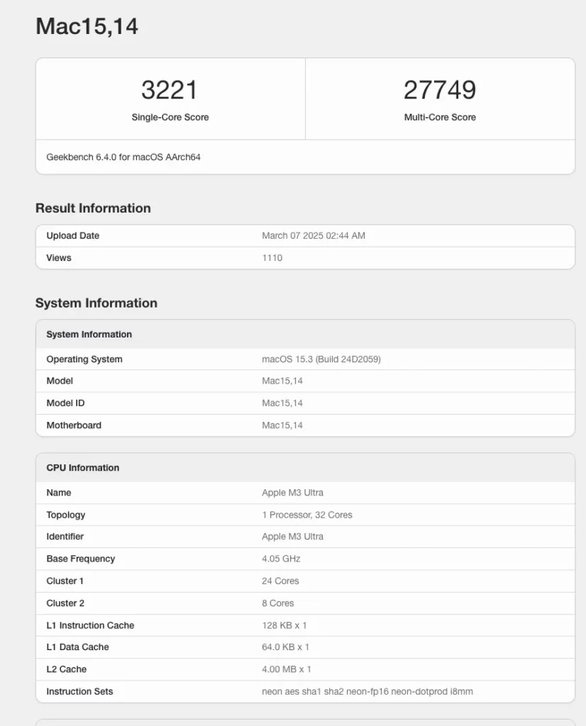Select the single-core score 3221

pyautogui.click(x=170, y=90)
